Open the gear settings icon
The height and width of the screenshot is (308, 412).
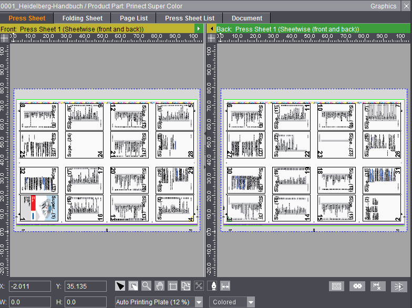359,286
